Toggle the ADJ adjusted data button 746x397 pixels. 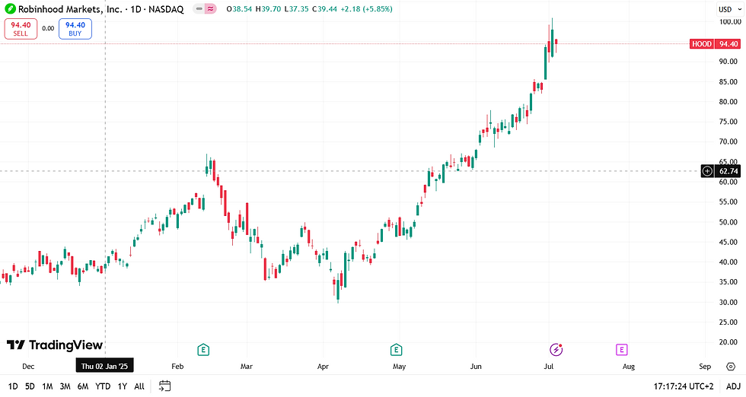pos(732,386)
